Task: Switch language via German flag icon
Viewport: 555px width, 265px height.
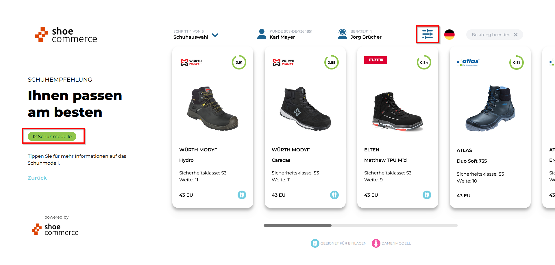Action: tap(449, 35)
